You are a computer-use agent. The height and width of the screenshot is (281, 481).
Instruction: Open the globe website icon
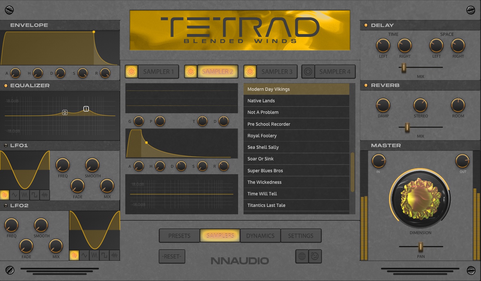(x=302, y=256)
